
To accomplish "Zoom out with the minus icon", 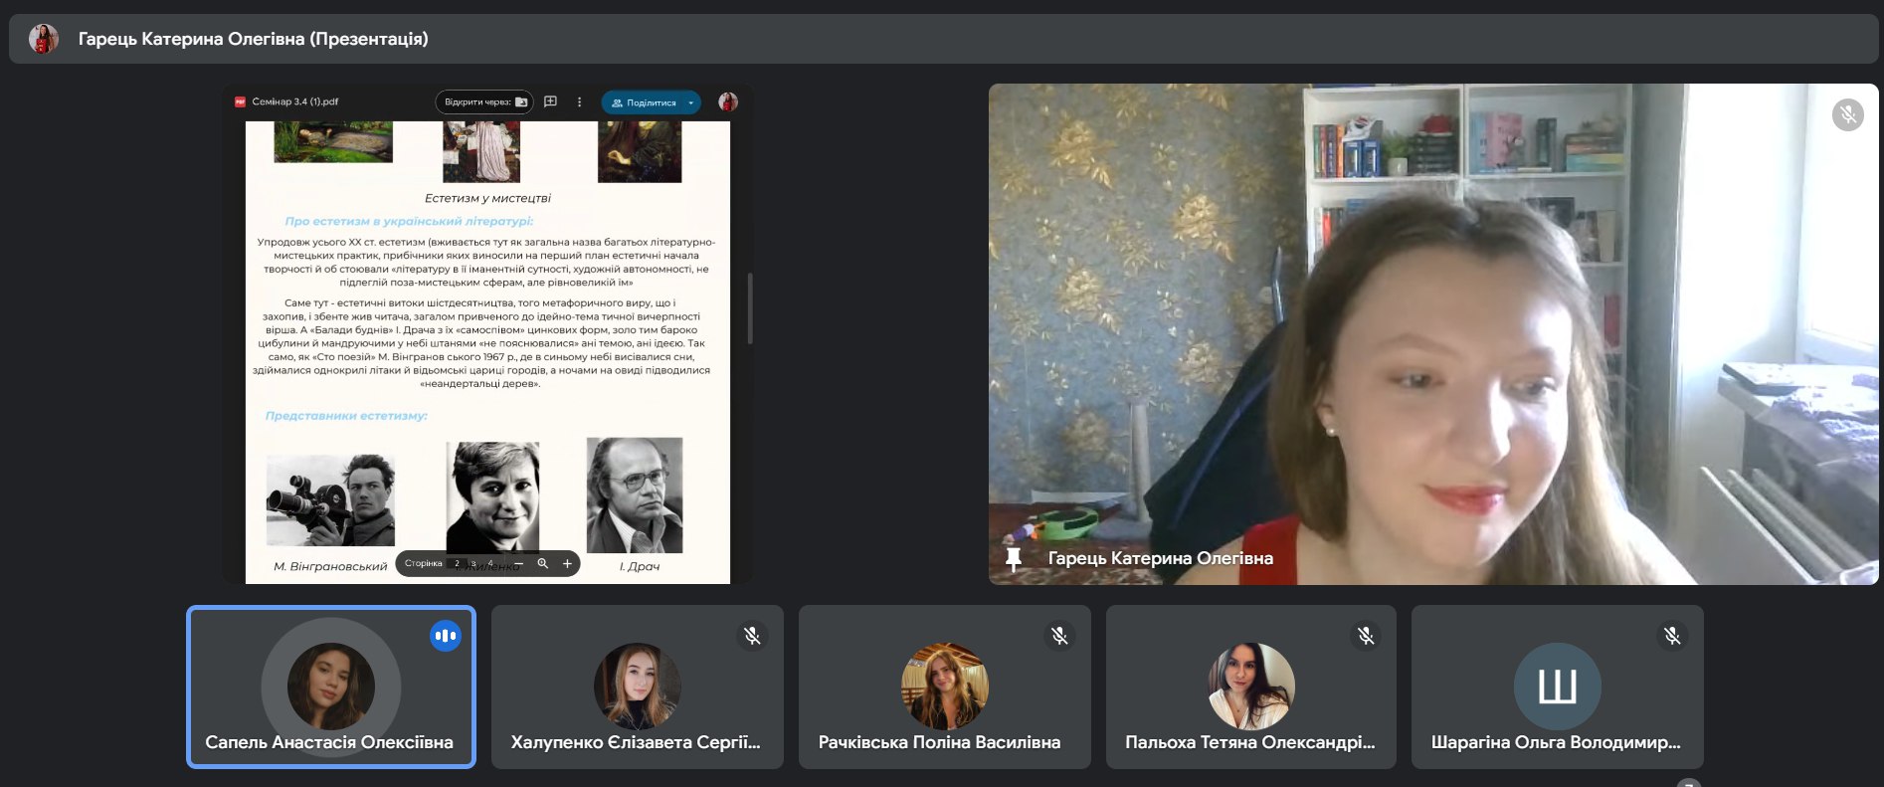I will pyautogui.click(x=518, y=563).
